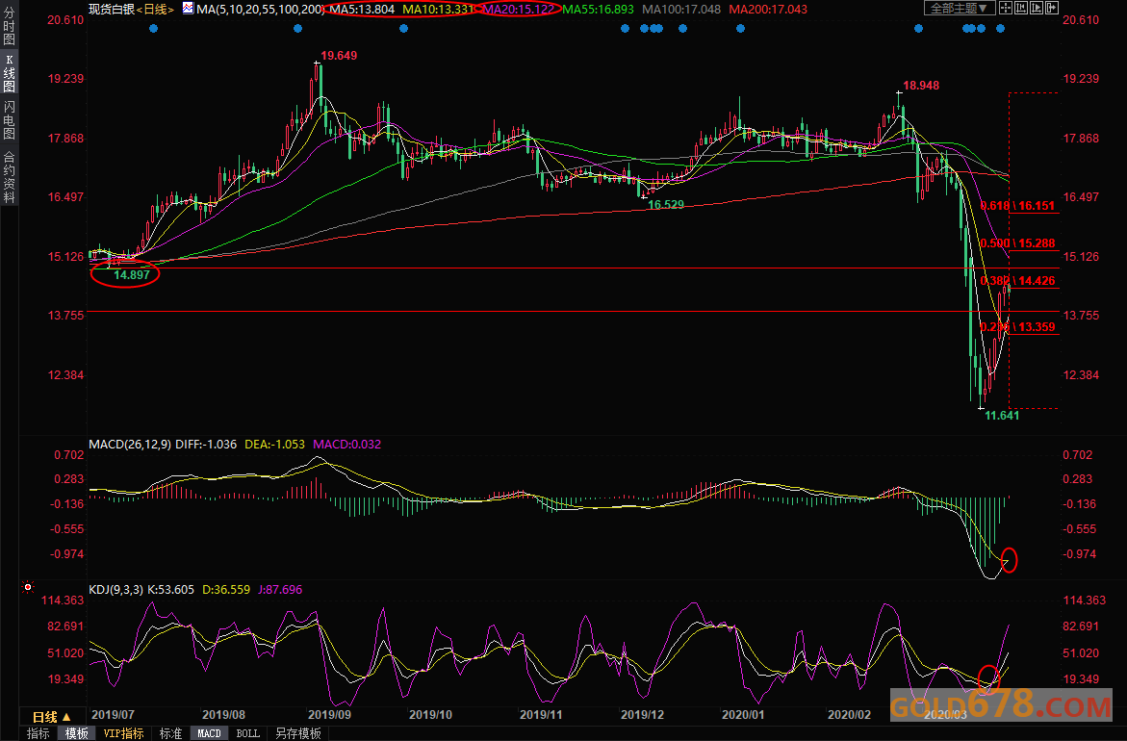Click the J:87.696 value
This screenshot has width=1127, height=741.
(x=280, y=589)
